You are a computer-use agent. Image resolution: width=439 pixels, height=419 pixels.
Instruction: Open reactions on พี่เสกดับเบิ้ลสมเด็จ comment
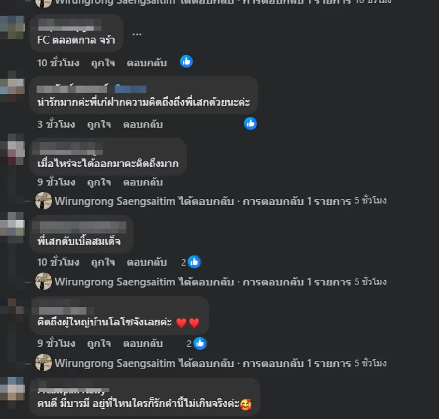click(x=191, y=262)
